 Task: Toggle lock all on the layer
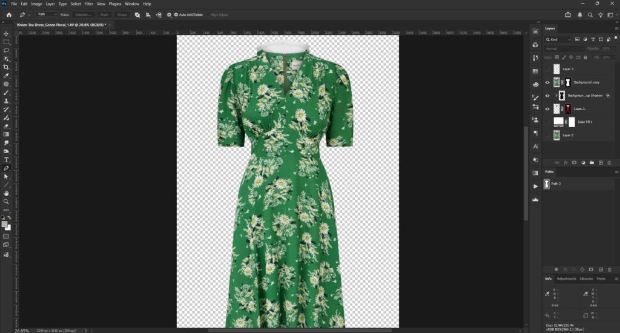585,58
